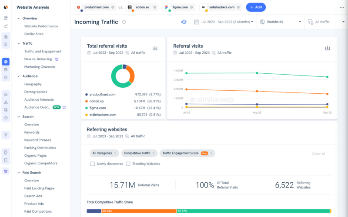Click the crown icon next to New vs. Returning

[x=57, y=59]
